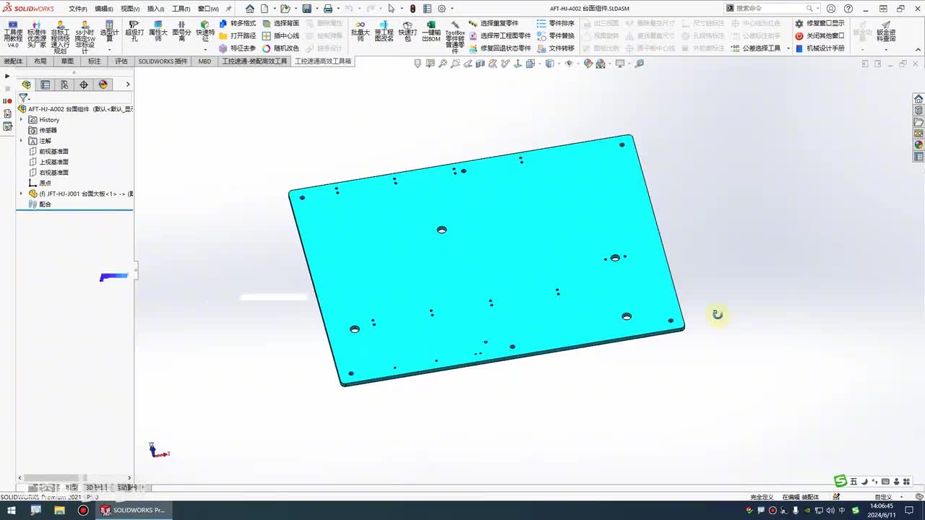Click the 标准件优质源头厂家 button

pos(37,33)
